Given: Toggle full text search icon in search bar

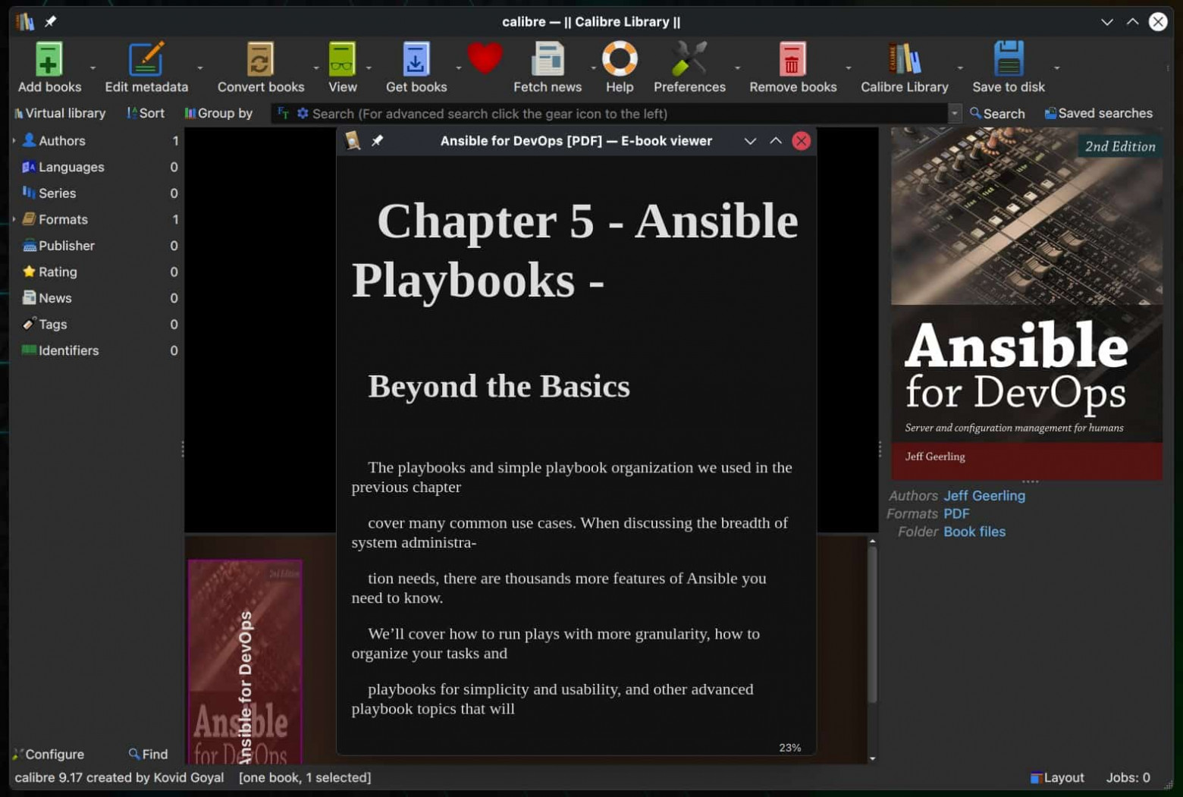Looking at the screenshot, I should (x=283, y=113).
